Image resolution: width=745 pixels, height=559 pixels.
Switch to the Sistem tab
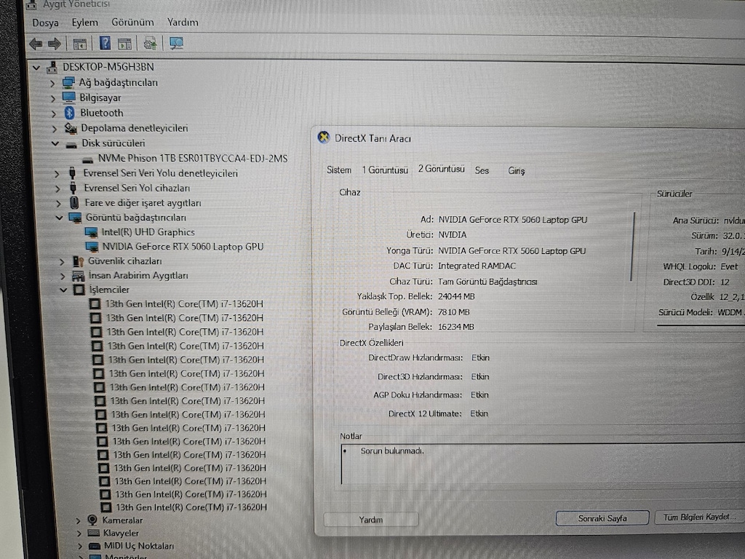click(x=339, y=170)
